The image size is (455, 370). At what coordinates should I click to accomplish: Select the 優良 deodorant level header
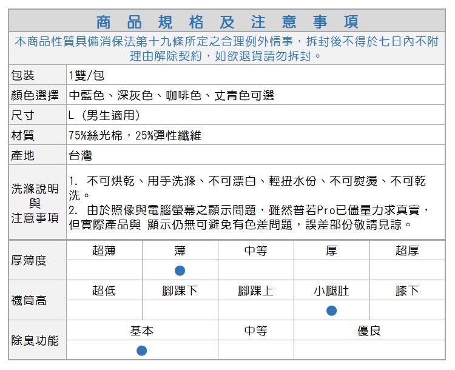pyautogui.click(x=369, y=331)
